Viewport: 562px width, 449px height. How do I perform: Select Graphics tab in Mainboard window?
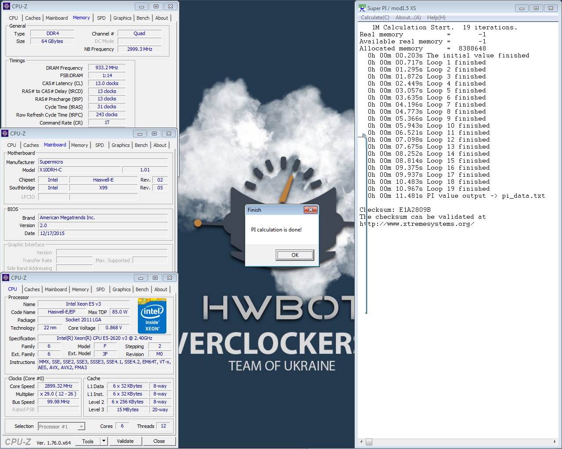point(121,145)
